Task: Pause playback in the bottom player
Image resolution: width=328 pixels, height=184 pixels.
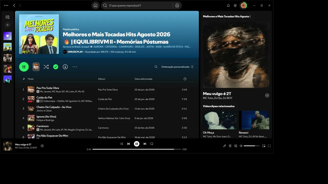Action: [137, 144]
